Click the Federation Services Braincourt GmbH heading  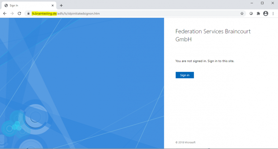point(213,35)
